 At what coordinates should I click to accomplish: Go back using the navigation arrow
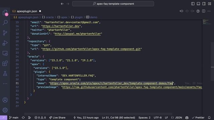point(62,4)
